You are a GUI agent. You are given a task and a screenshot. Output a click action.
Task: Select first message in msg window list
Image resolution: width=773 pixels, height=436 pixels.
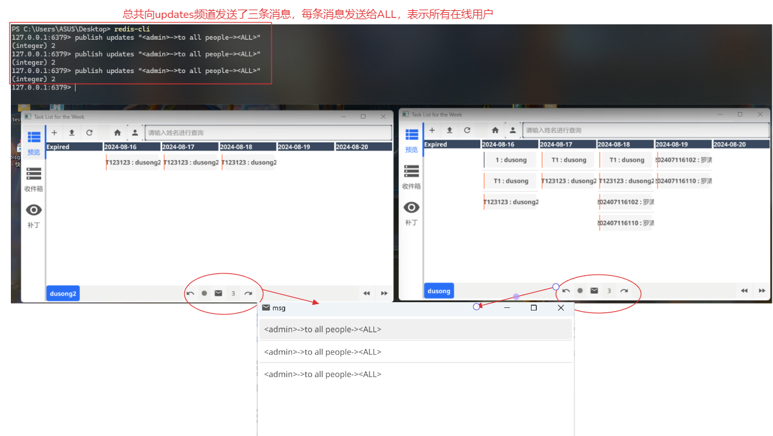coord(415,330)
